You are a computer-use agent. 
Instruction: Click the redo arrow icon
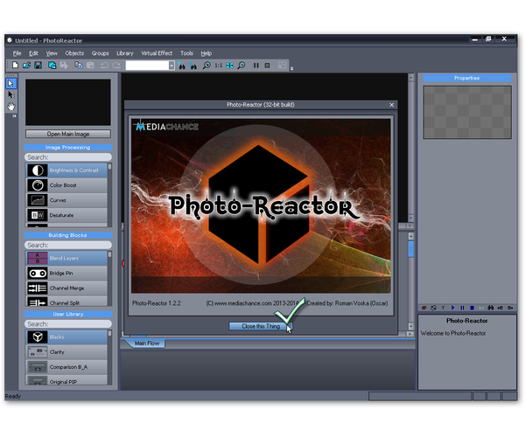tap(116, 66)
